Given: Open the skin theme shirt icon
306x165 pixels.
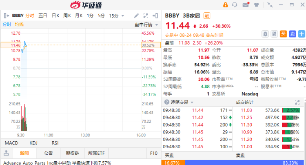Looking at the screenshot, I should click(x=257, y=5).
